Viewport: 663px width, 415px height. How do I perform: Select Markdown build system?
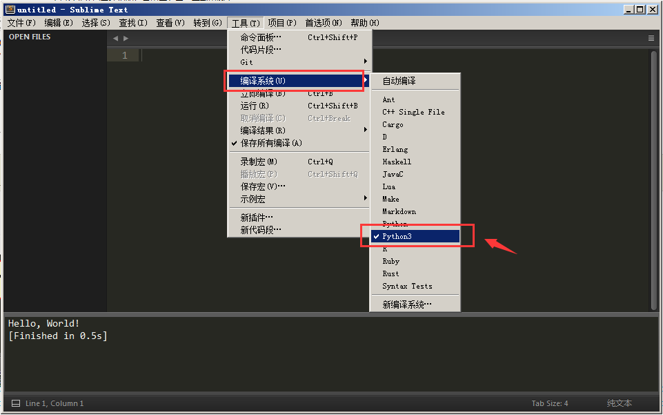415,211
